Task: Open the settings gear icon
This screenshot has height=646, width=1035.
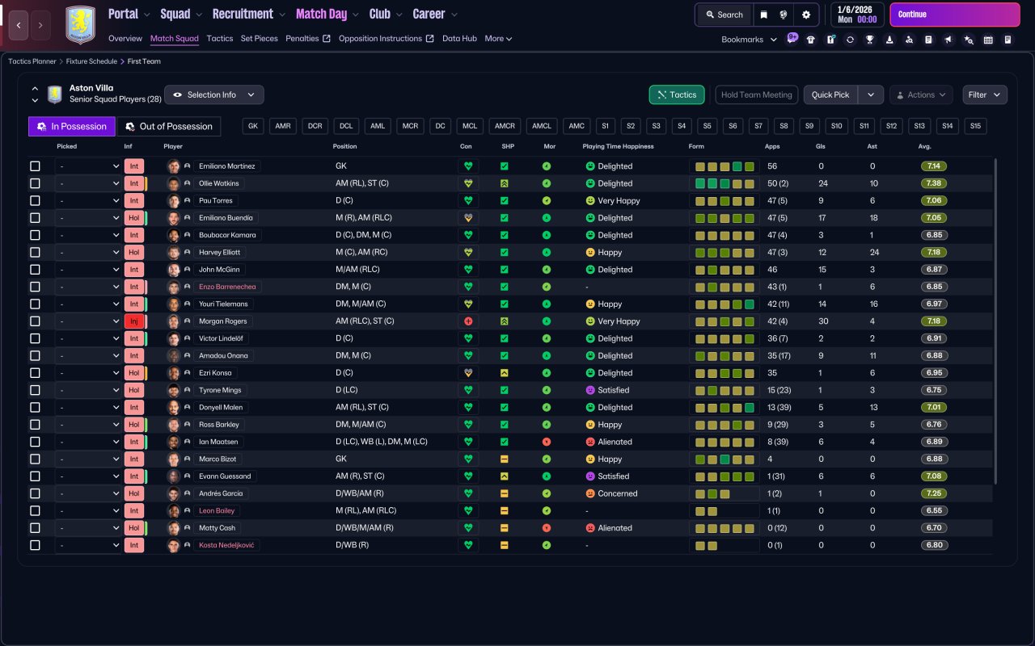Action: pos(806,15)
